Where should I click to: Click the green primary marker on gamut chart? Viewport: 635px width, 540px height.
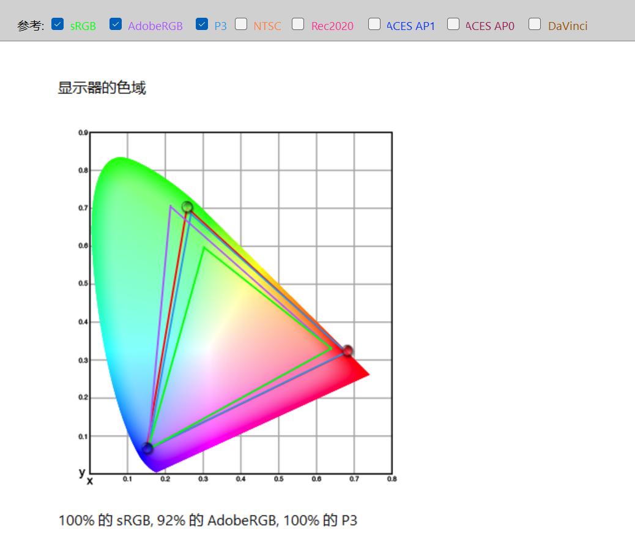click(187, 207)
